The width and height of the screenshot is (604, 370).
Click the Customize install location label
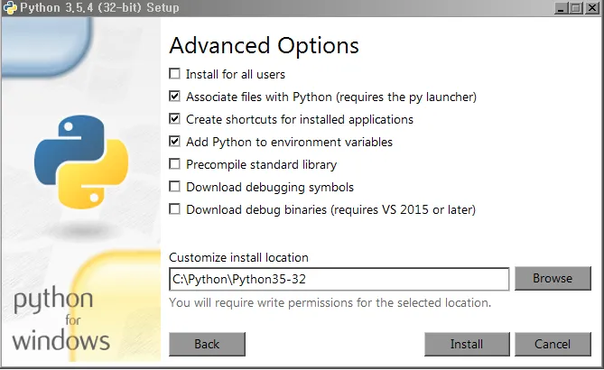click(239, 257)
